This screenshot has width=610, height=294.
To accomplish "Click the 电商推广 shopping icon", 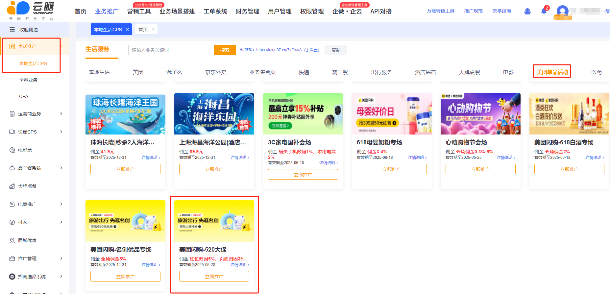I will pos(12,204).
